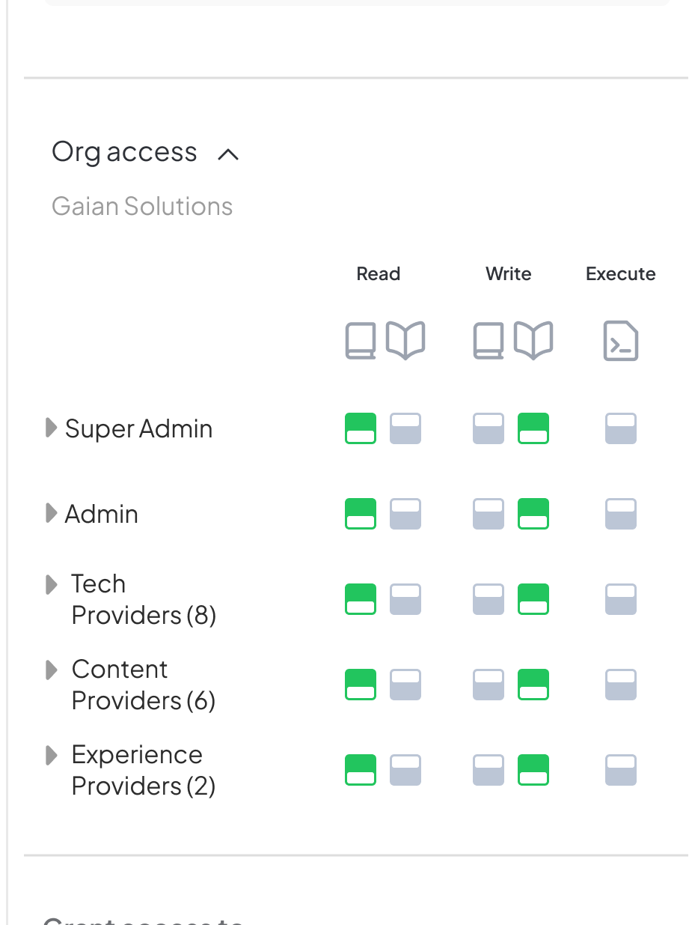Screen dimensions: 689x925
Task: Expand Content Providers (6) group
Action: tap(51, 670)
